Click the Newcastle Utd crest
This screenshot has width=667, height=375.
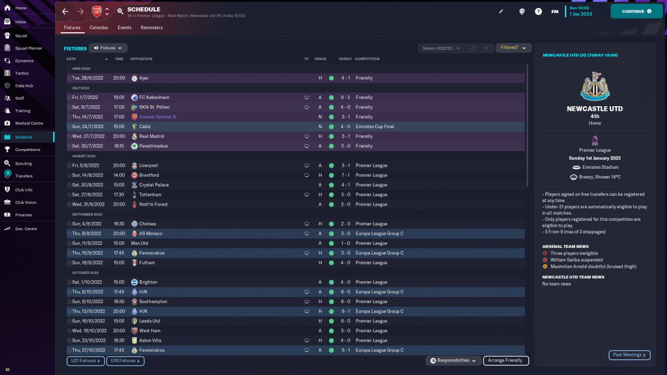coord(595,86)
